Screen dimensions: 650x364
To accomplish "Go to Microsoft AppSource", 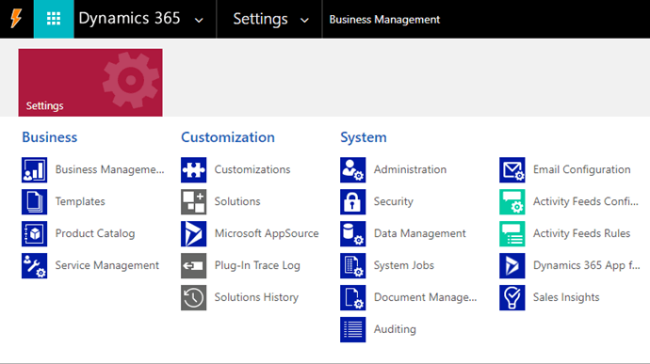I will (x=267, y=233).
